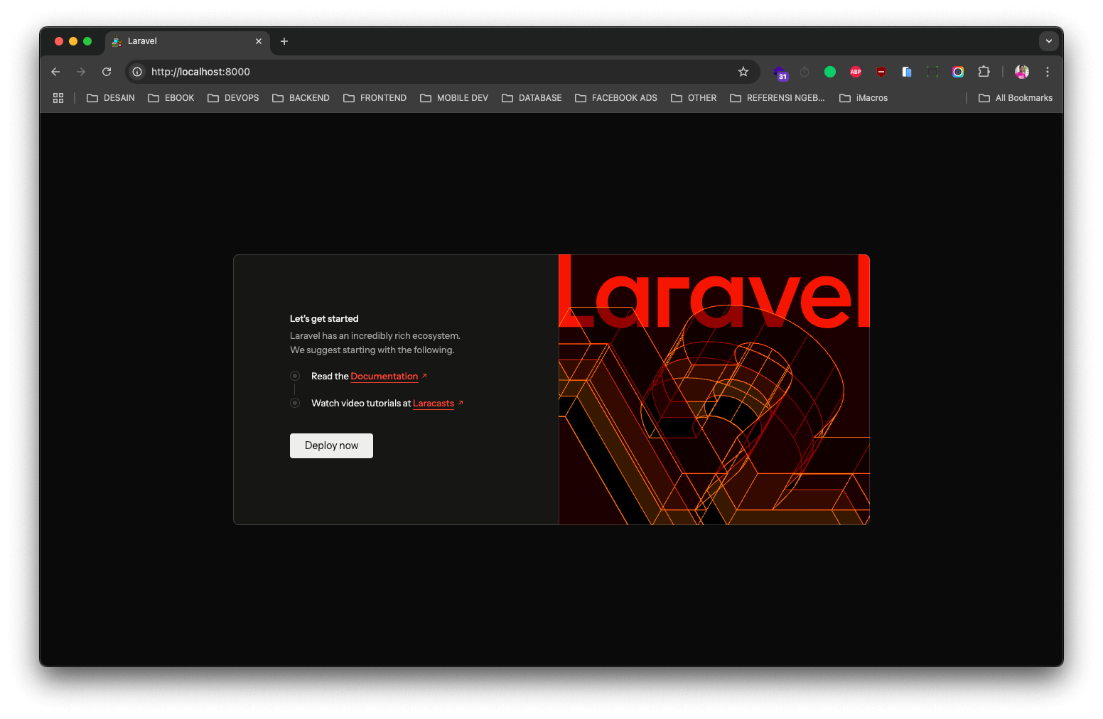Open a new browser tab
The height and width of the screenshot is (719, 1103).
[284, 41]
